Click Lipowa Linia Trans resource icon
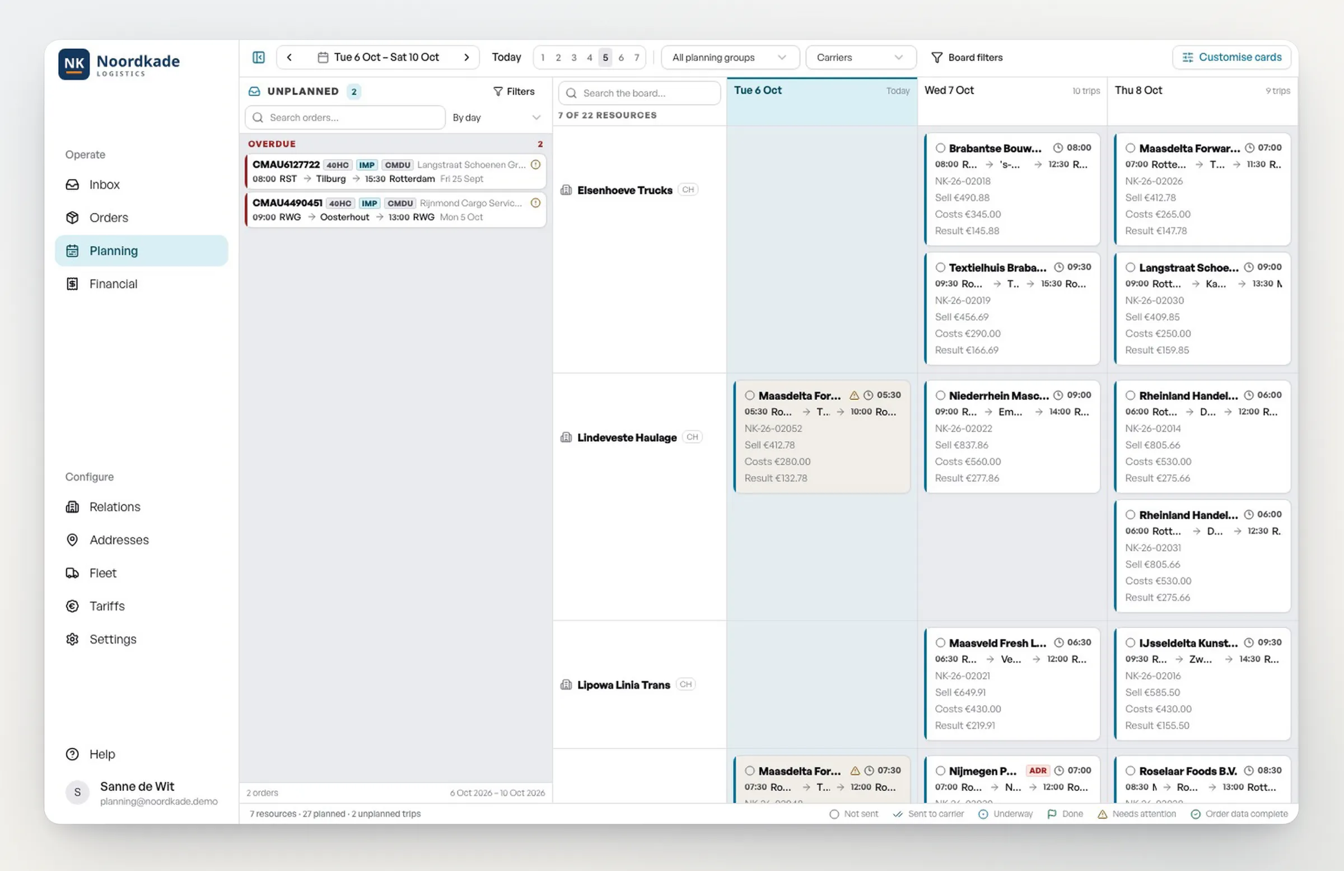The height and width of the screenshot is (871, 1344). tap(566, 685)
